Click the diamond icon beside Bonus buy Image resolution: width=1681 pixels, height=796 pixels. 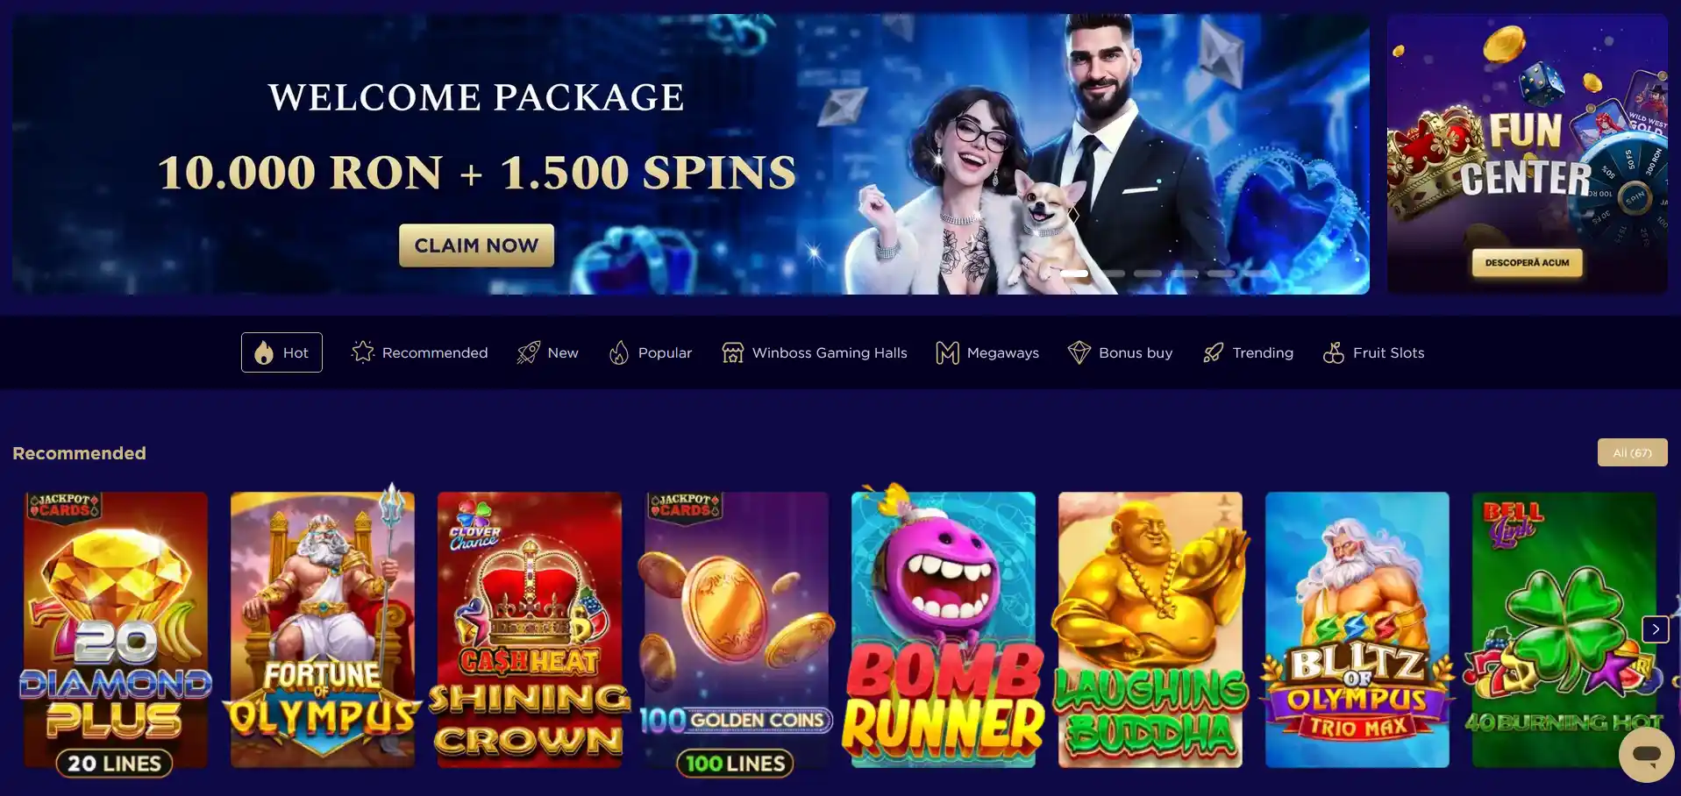(1079, 352)
